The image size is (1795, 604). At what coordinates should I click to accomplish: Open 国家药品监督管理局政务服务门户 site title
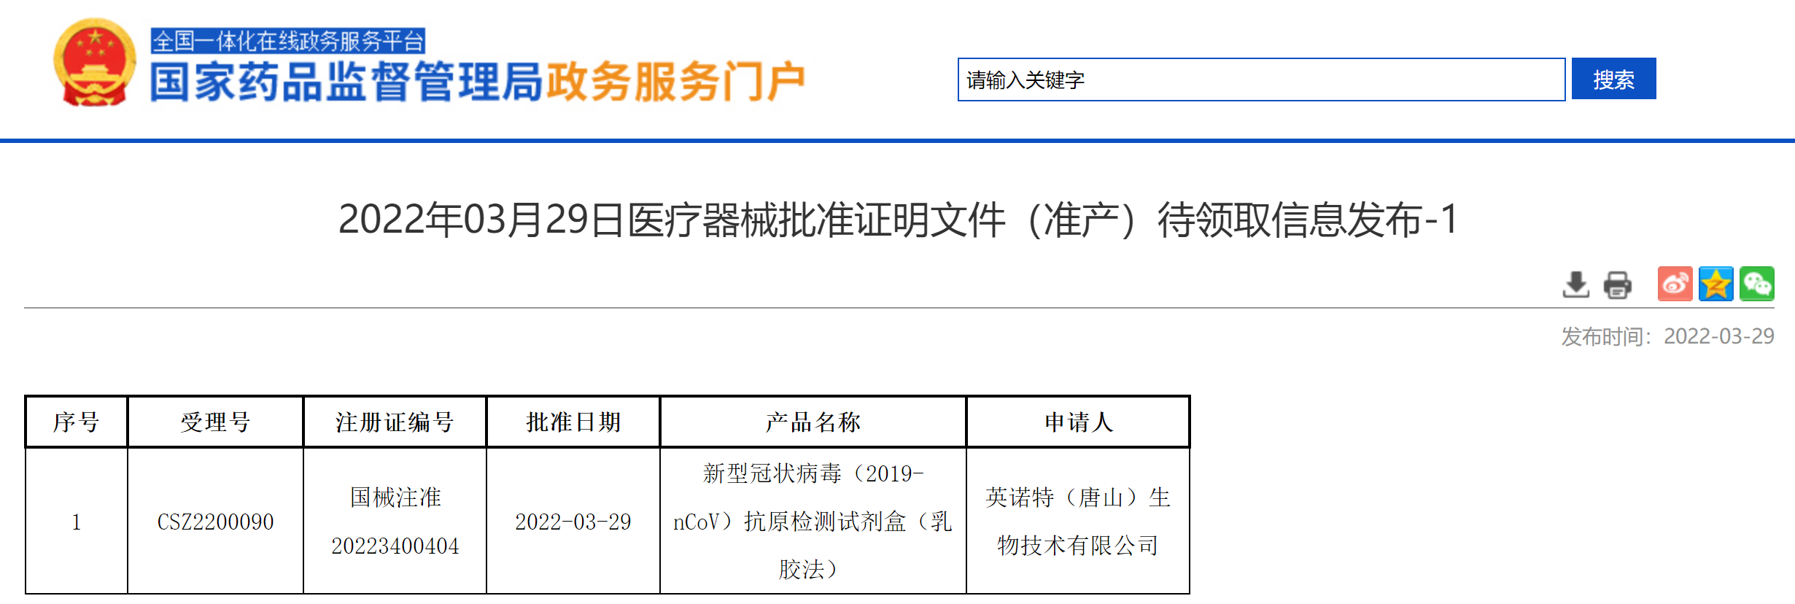[477, 82]
